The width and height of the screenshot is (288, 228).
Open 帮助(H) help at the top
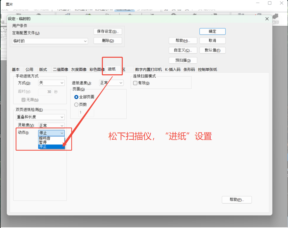click(183, 40)
